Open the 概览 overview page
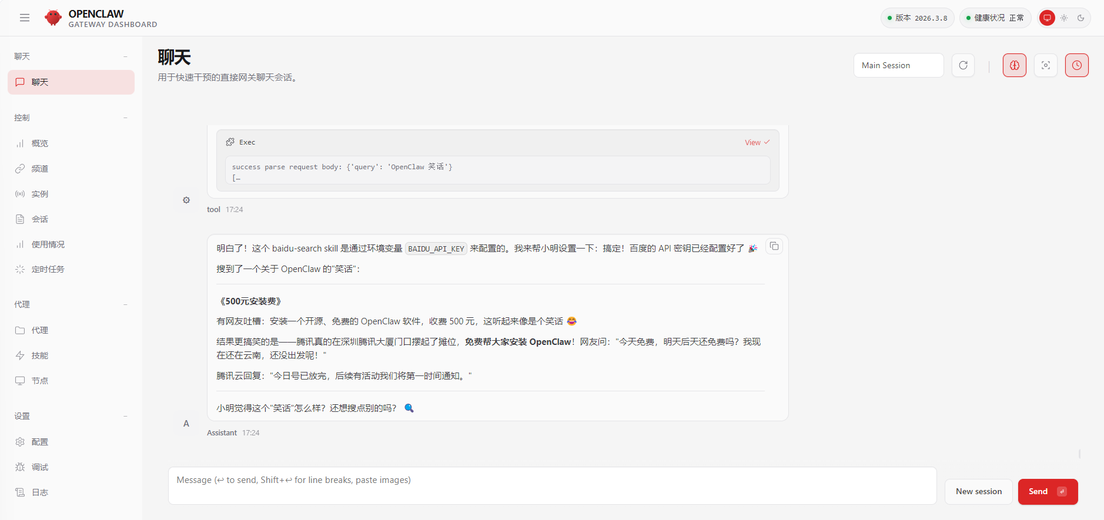This screenshot has height=520, width=1104. click(40, 143)
